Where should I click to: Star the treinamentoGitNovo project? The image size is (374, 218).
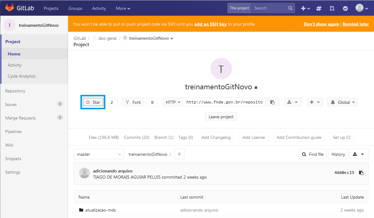tap(93, 102)
